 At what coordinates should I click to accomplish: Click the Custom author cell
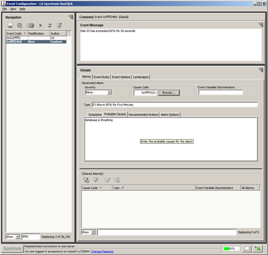(x=58, y=42)
